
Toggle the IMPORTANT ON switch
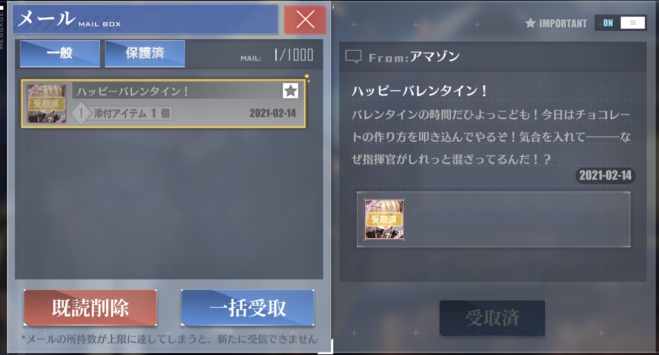(620, 23)
